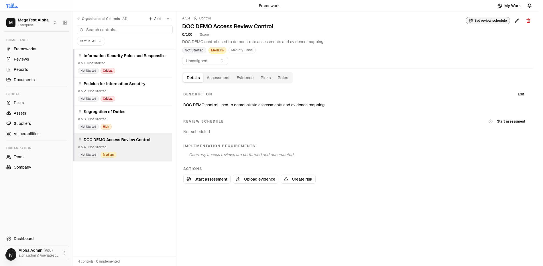Click the review schedule info icon
This screenshot has height=266, width=543.
491,121
